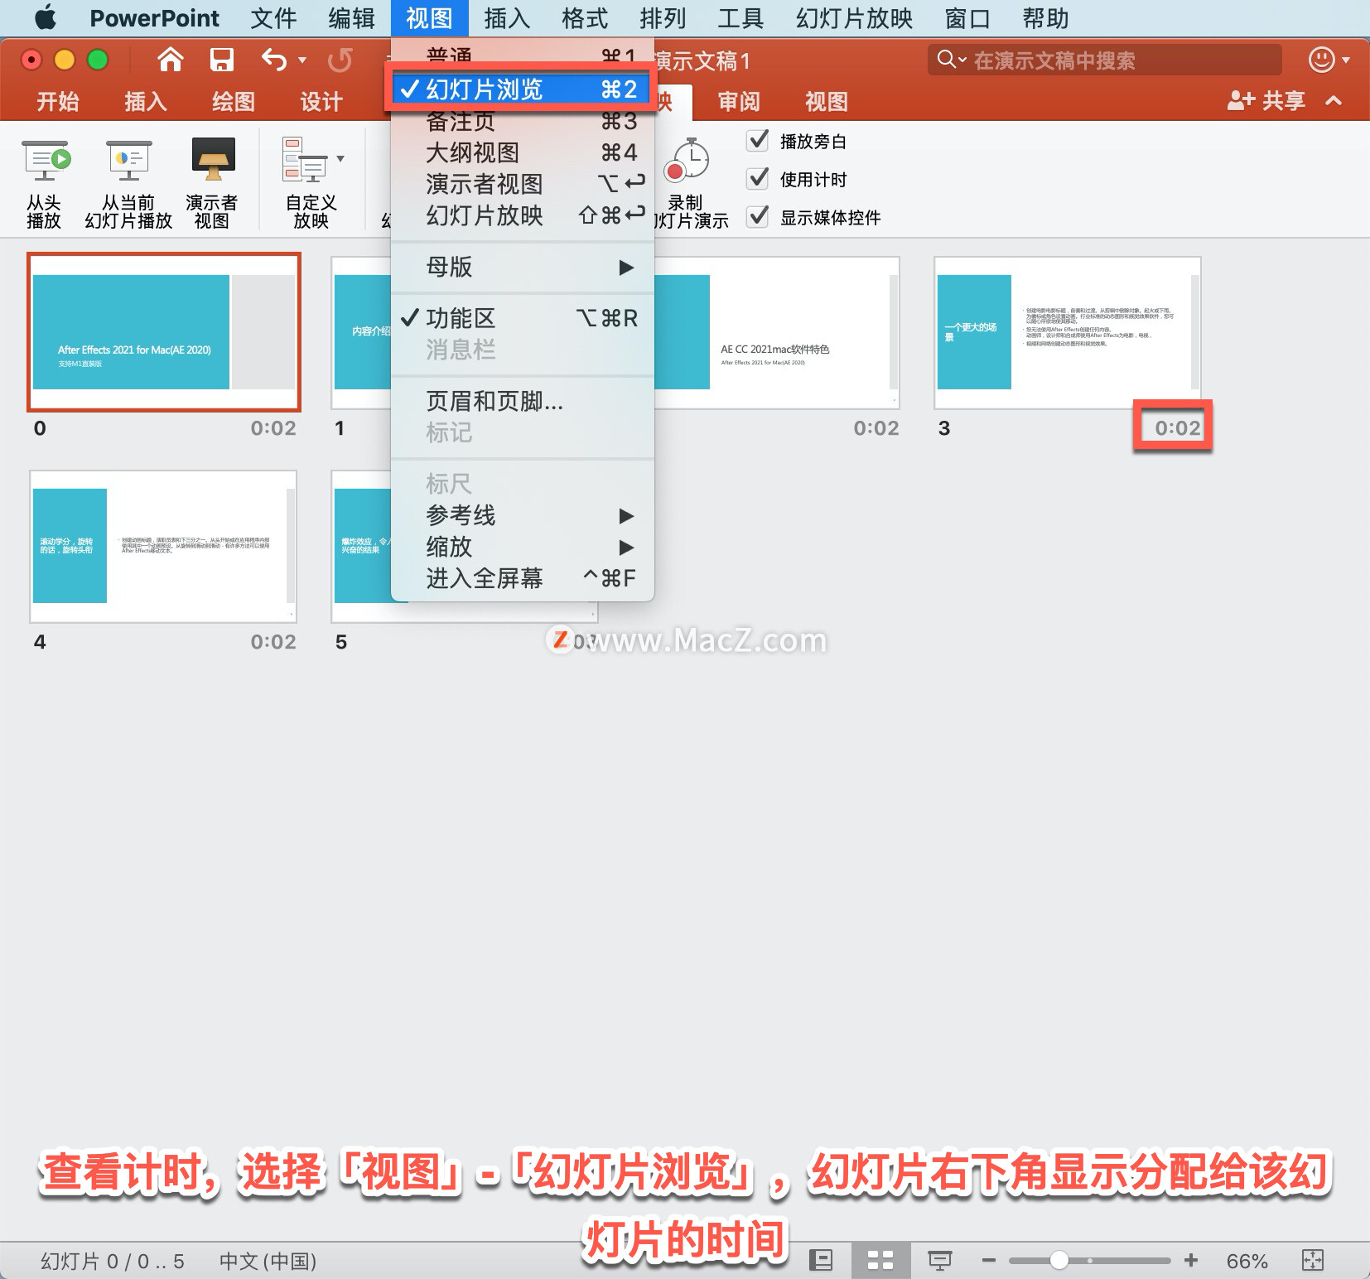Select slide 0 thumbnail After Effects 2021
1370x1279 pixels.
tap(164, 332)
